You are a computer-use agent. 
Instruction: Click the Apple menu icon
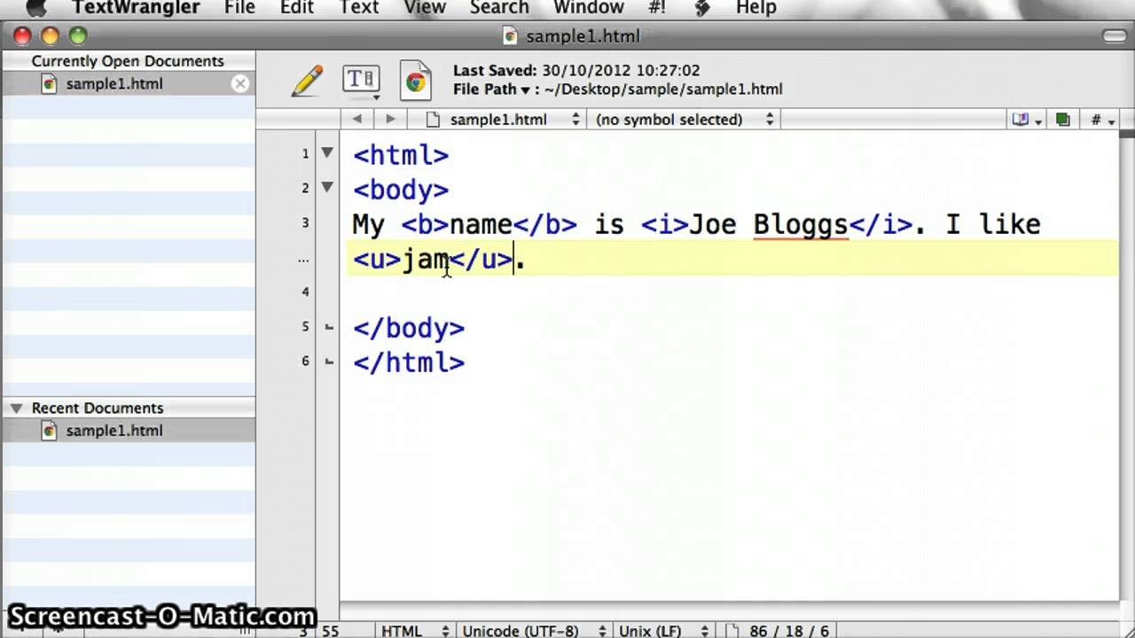tap(35, 8)
